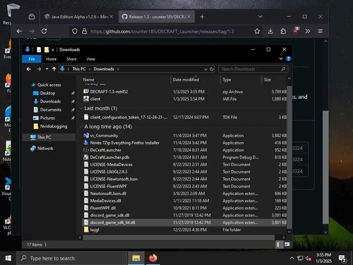This screenshot has width=353, height=265.
Task: Sort by Type column header
Action: [x=241, y=80]
